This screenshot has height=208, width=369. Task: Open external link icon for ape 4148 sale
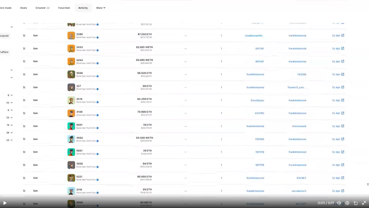[x=343, y=113]
